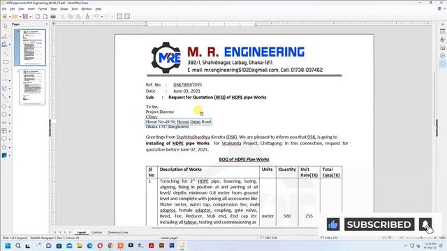Switch to the Dimension Lines tab

[118, 232]
